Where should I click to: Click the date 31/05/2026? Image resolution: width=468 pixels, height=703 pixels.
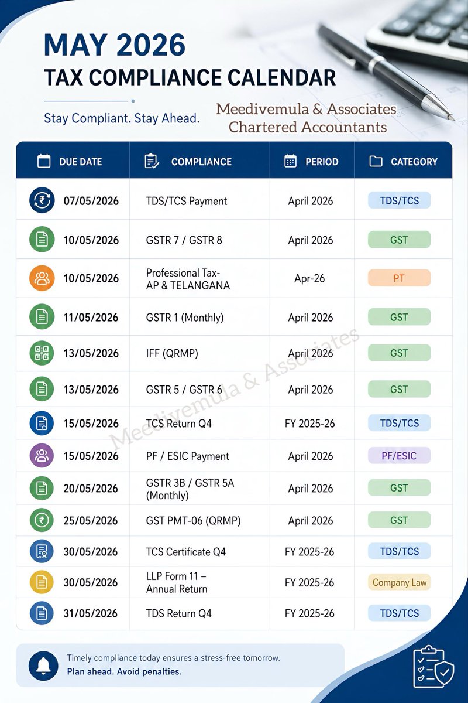click(91, 614)
